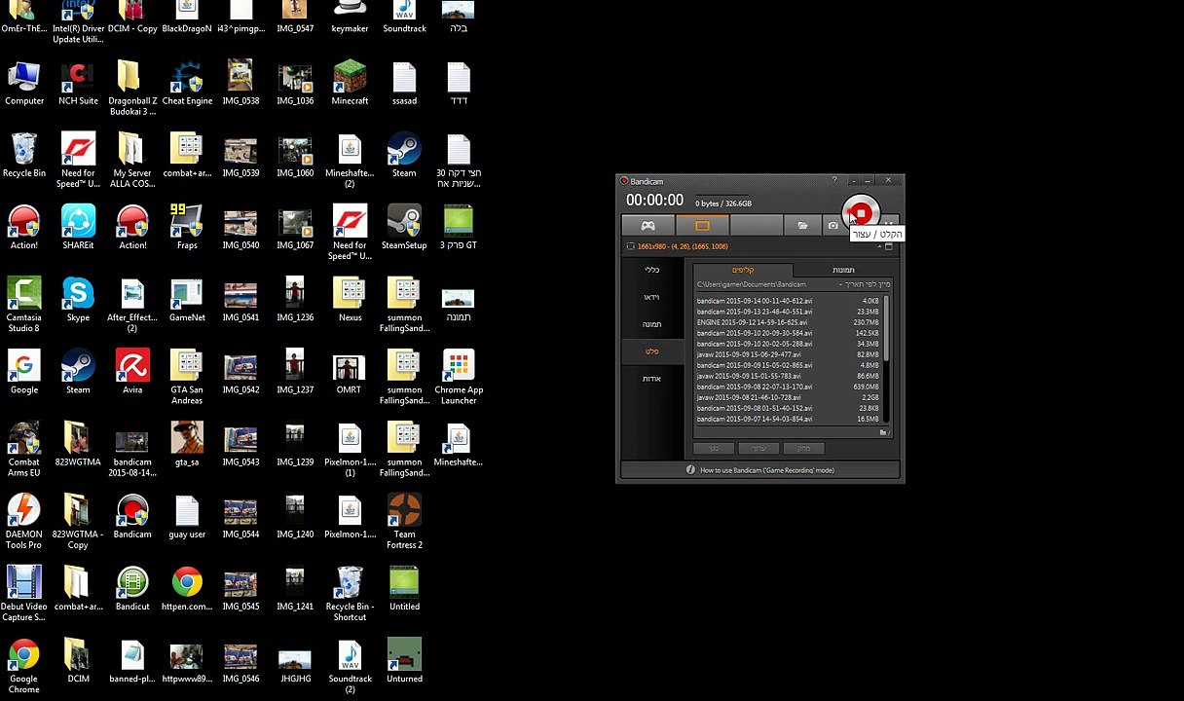This screenshot has width=1184, height=701.
Task: Select the Avira desktop icon
Action: [x=132, y=372]
